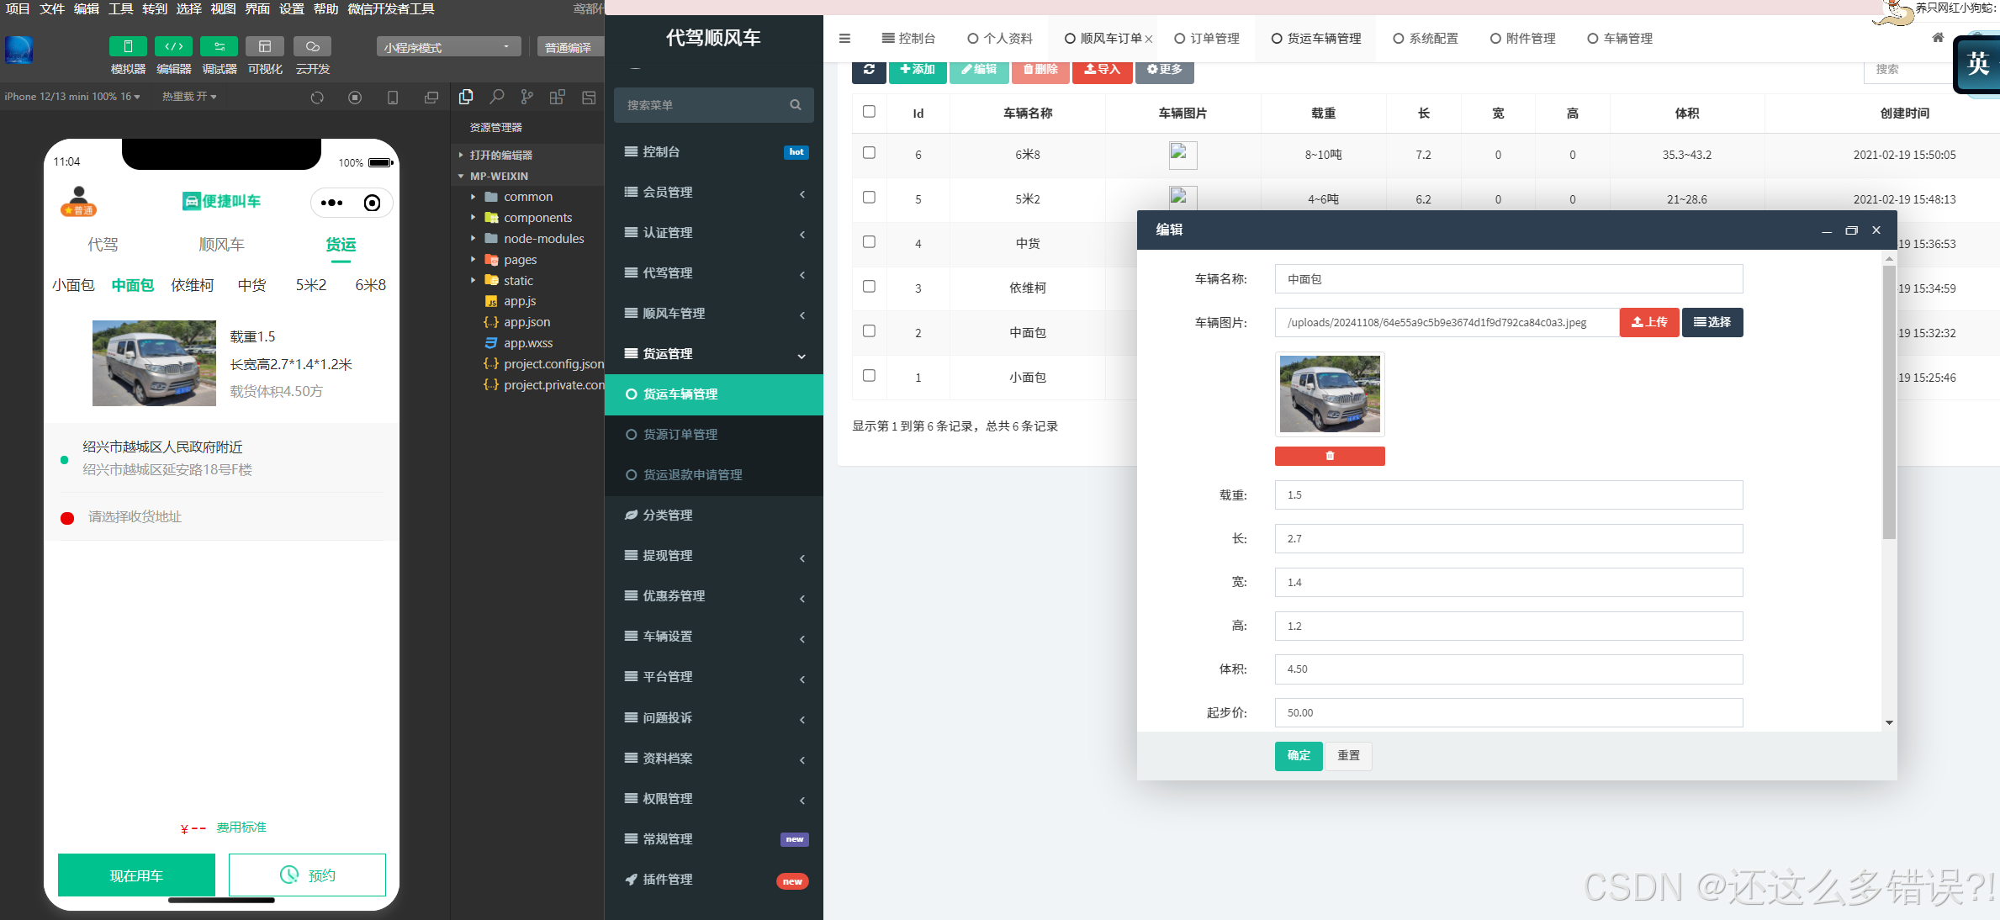
Task: Open the 货源订单管理 menu item
Action: point(680,435)
